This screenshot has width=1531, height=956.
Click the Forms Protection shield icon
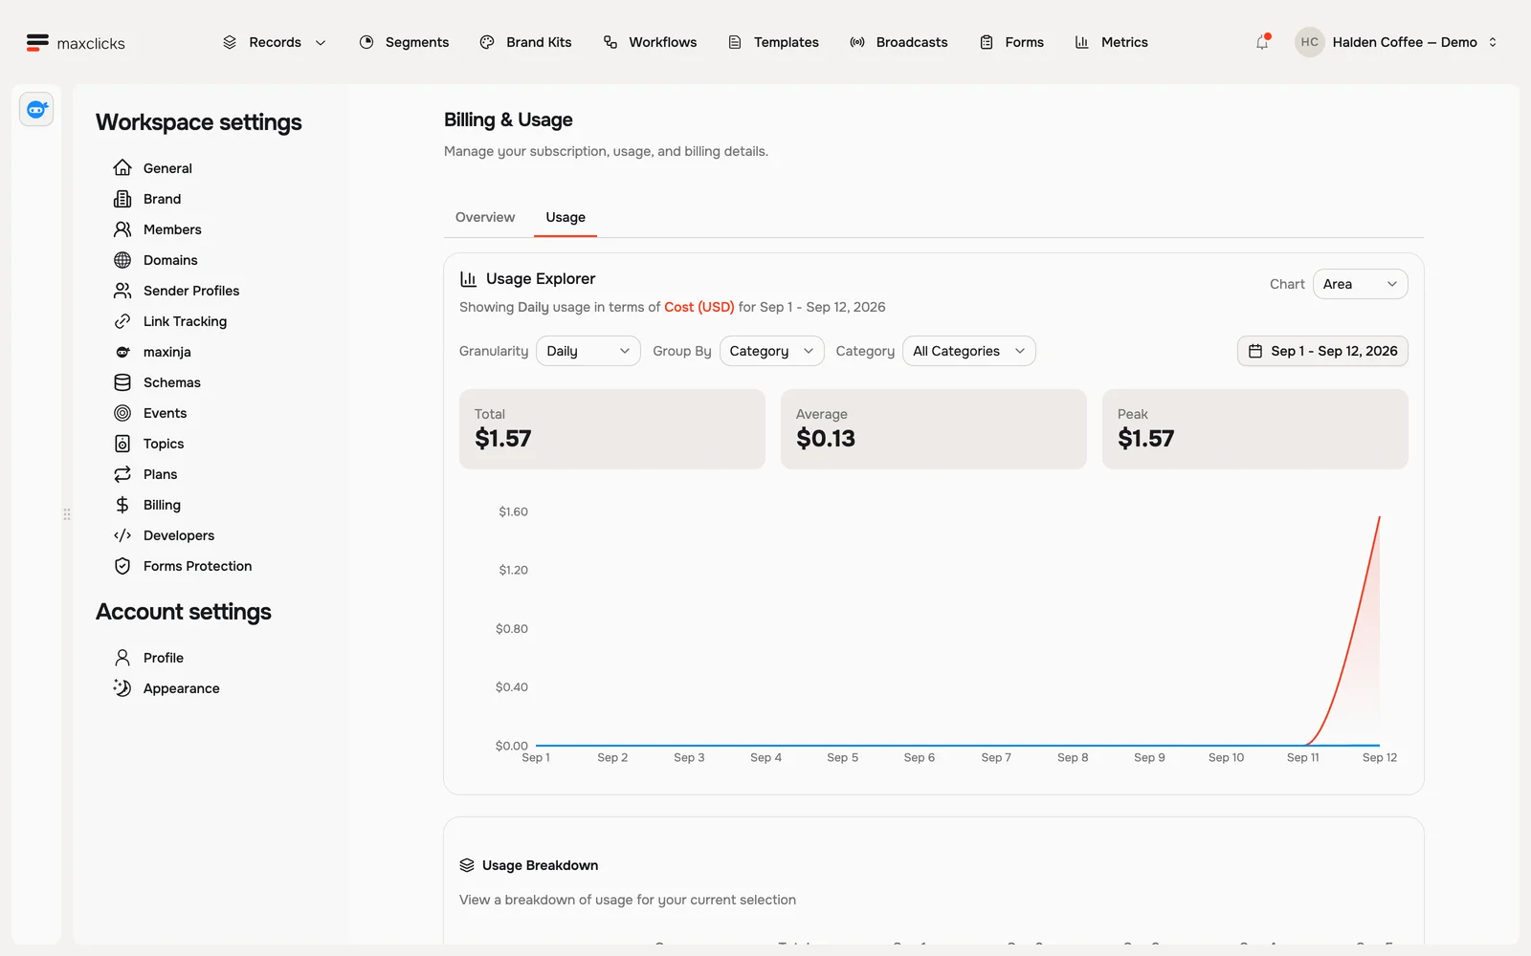click(122, 566)
